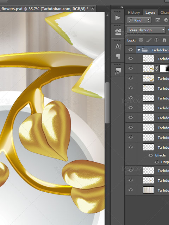Viewport: 169px width, 225px height.
Task: Click the Lock: label in Layers panel
Action: [131, 40]
